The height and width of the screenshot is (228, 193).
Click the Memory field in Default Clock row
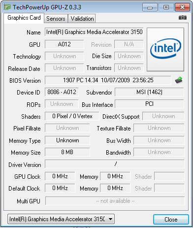point(115,188)
